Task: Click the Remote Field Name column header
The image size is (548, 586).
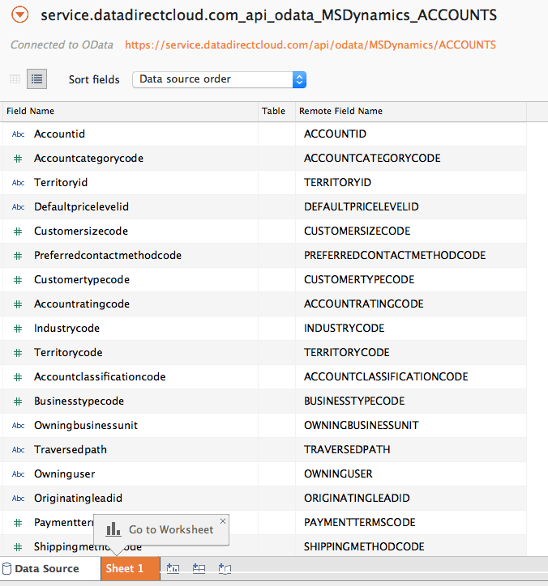Action: click(x=340, y=111)
